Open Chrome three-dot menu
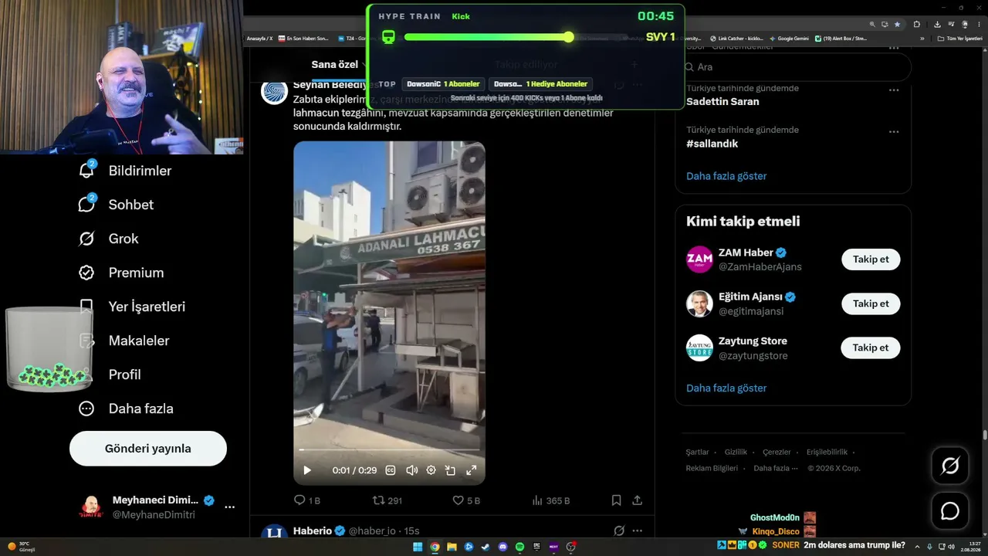The width and height of the screenshot is (988, 556). 980,24
